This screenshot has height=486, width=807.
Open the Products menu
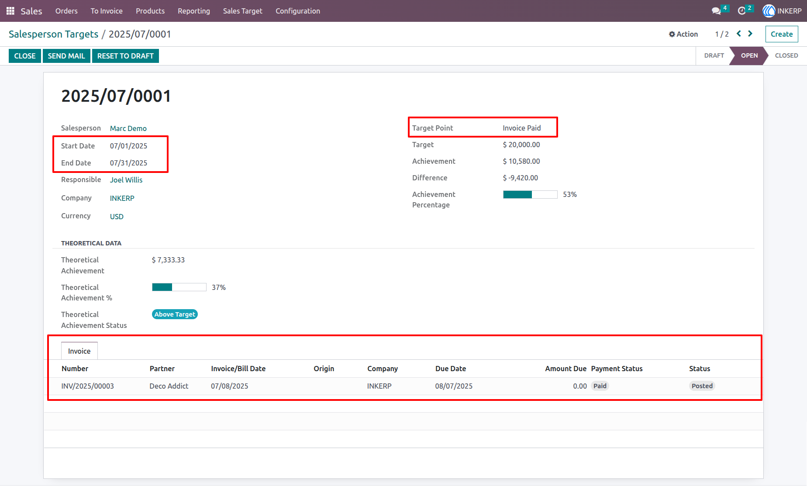150,11
